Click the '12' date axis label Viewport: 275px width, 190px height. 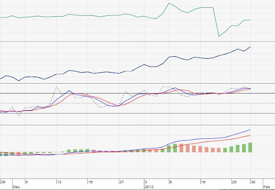pyautogui.click(x=59, y=182)
